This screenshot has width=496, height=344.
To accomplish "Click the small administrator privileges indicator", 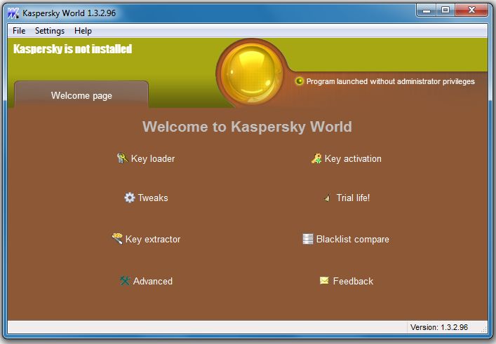I will (x=299, y=81).
